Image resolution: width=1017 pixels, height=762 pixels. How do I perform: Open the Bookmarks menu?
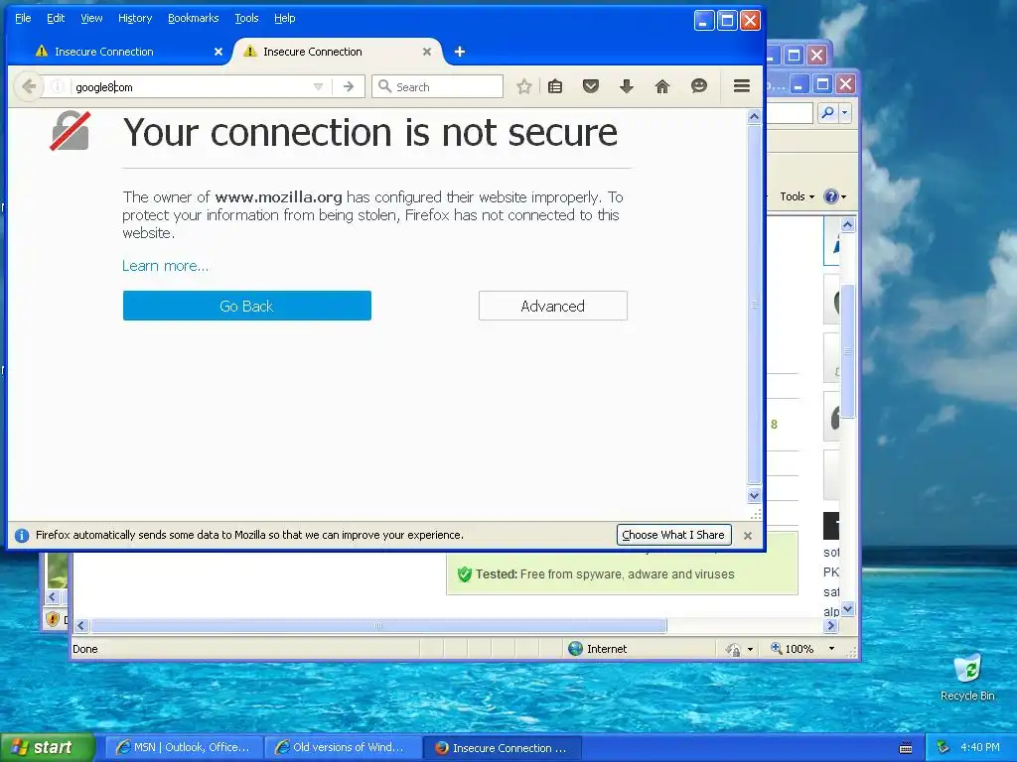coord(194,18)
